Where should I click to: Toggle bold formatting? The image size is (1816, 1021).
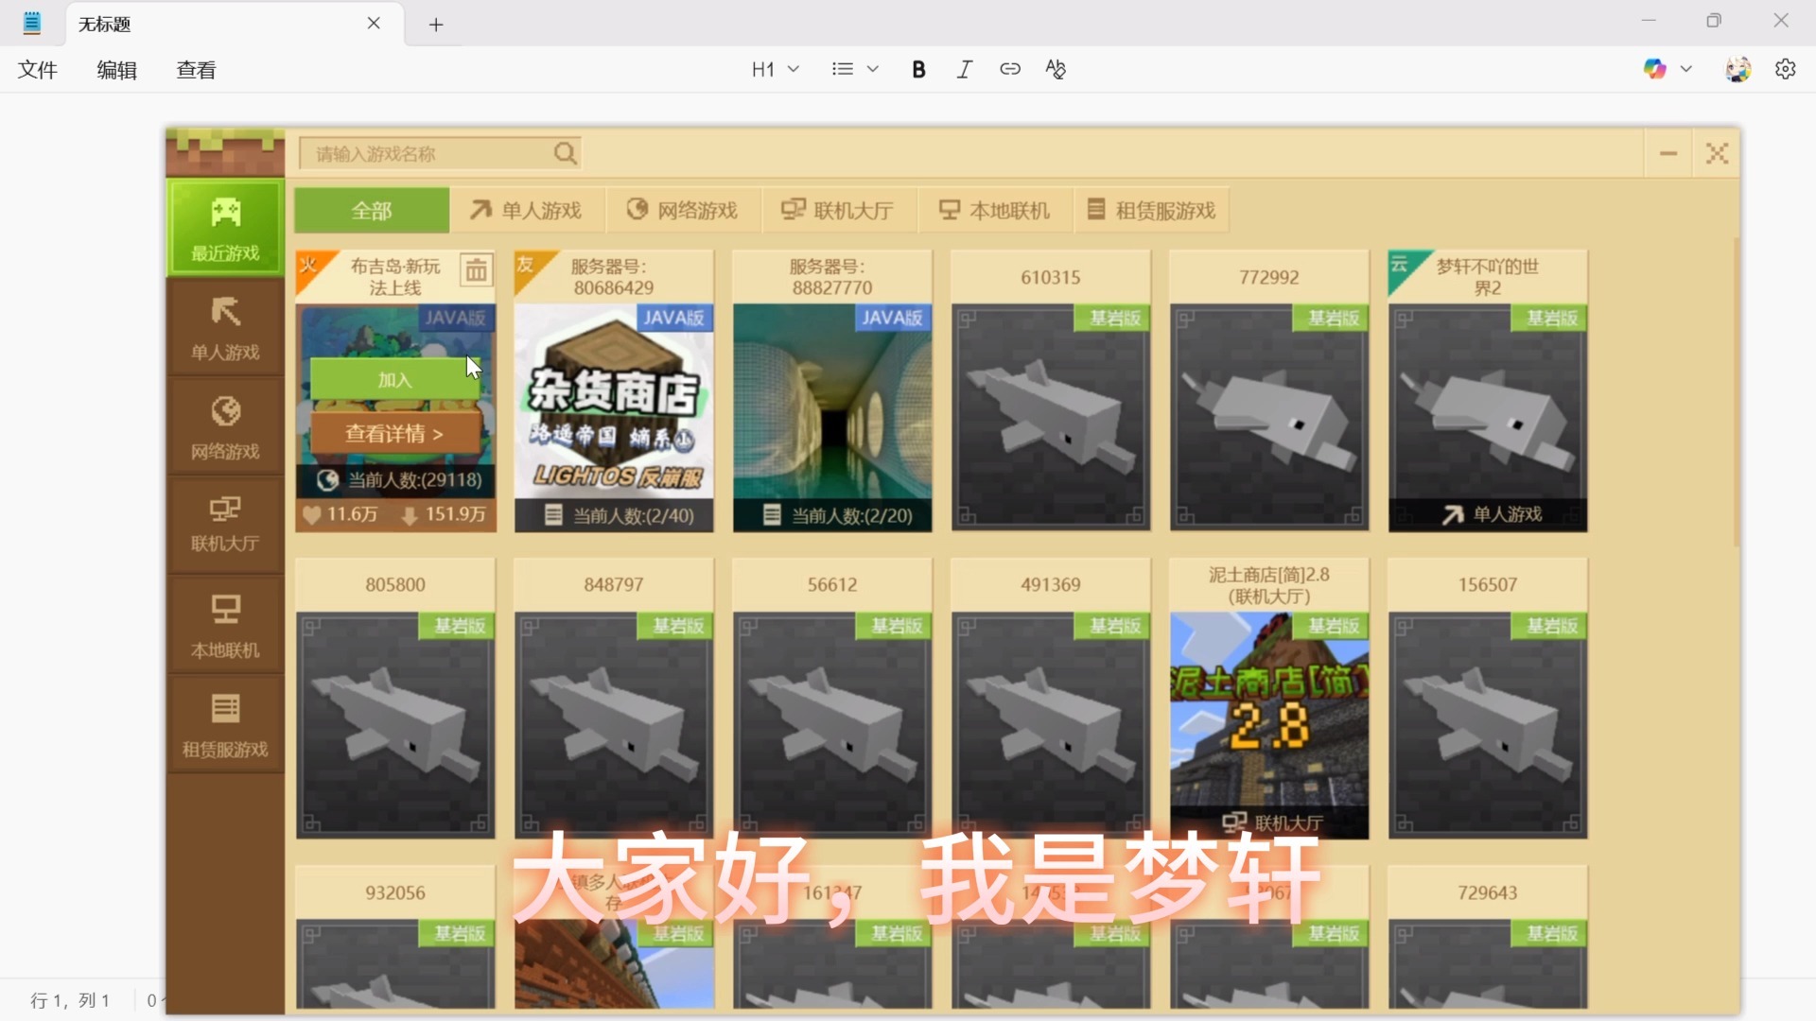pyautogui.click(x=918, y=69)
